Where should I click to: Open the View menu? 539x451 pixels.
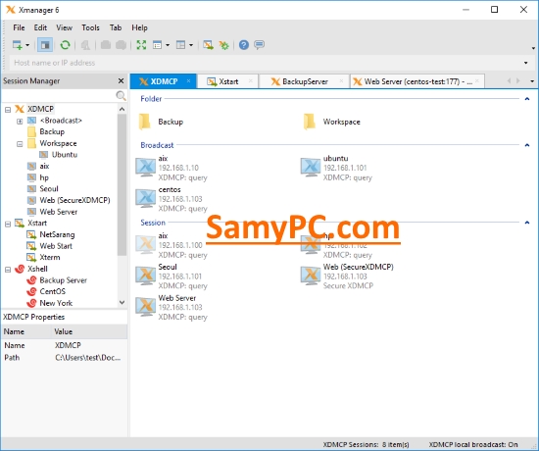[x=65, y=27]
